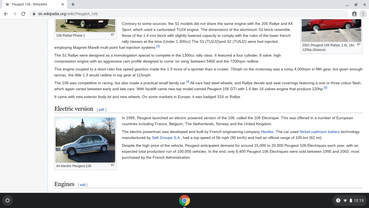Open the 12:13 clock status area
369x208 pixels.
pos(359,201)
